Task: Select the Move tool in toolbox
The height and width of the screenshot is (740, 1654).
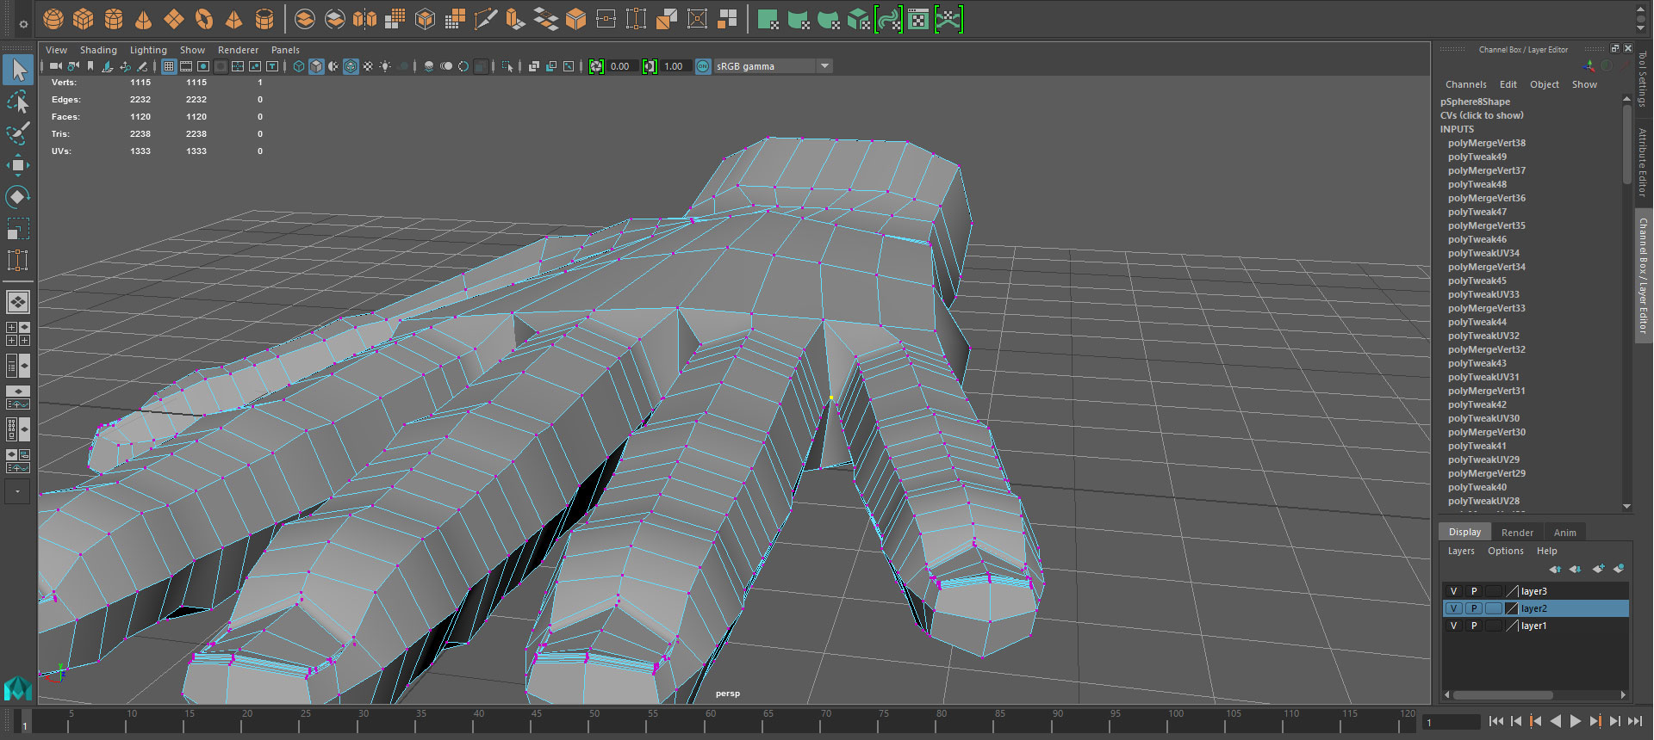Action: (x=17, y=164)
